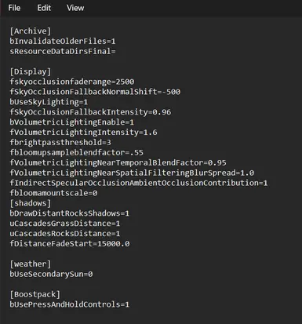
Task: Click the fSkyOcclusionFallbackNormalShift=-500 line
Action: (95, 92)
